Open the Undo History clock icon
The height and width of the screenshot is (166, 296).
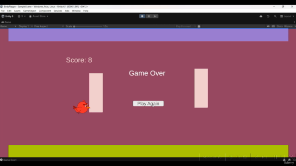pos(268,17)
